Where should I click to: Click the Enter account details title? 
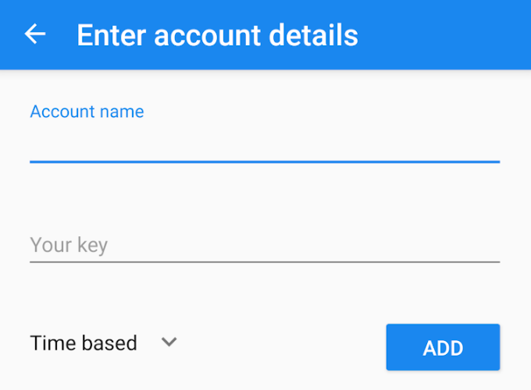[217, 35]
